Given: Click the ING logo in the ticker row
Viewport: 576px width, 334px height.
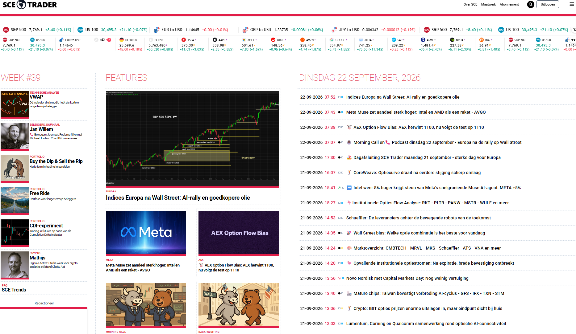Looking at the screenshot, I should point(482,40).
